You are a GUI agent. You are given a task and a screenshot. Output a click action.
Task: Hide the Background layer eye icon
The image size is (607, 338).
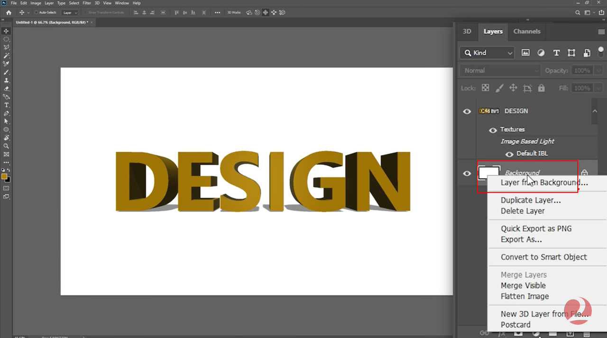(x=467, y=174)
